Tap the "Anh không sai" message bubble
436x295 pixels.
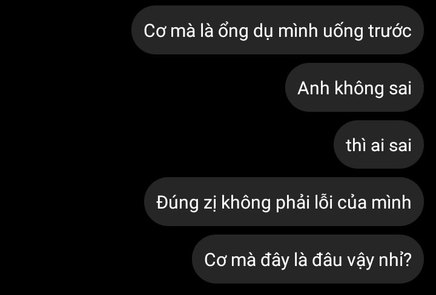(354, 88)
